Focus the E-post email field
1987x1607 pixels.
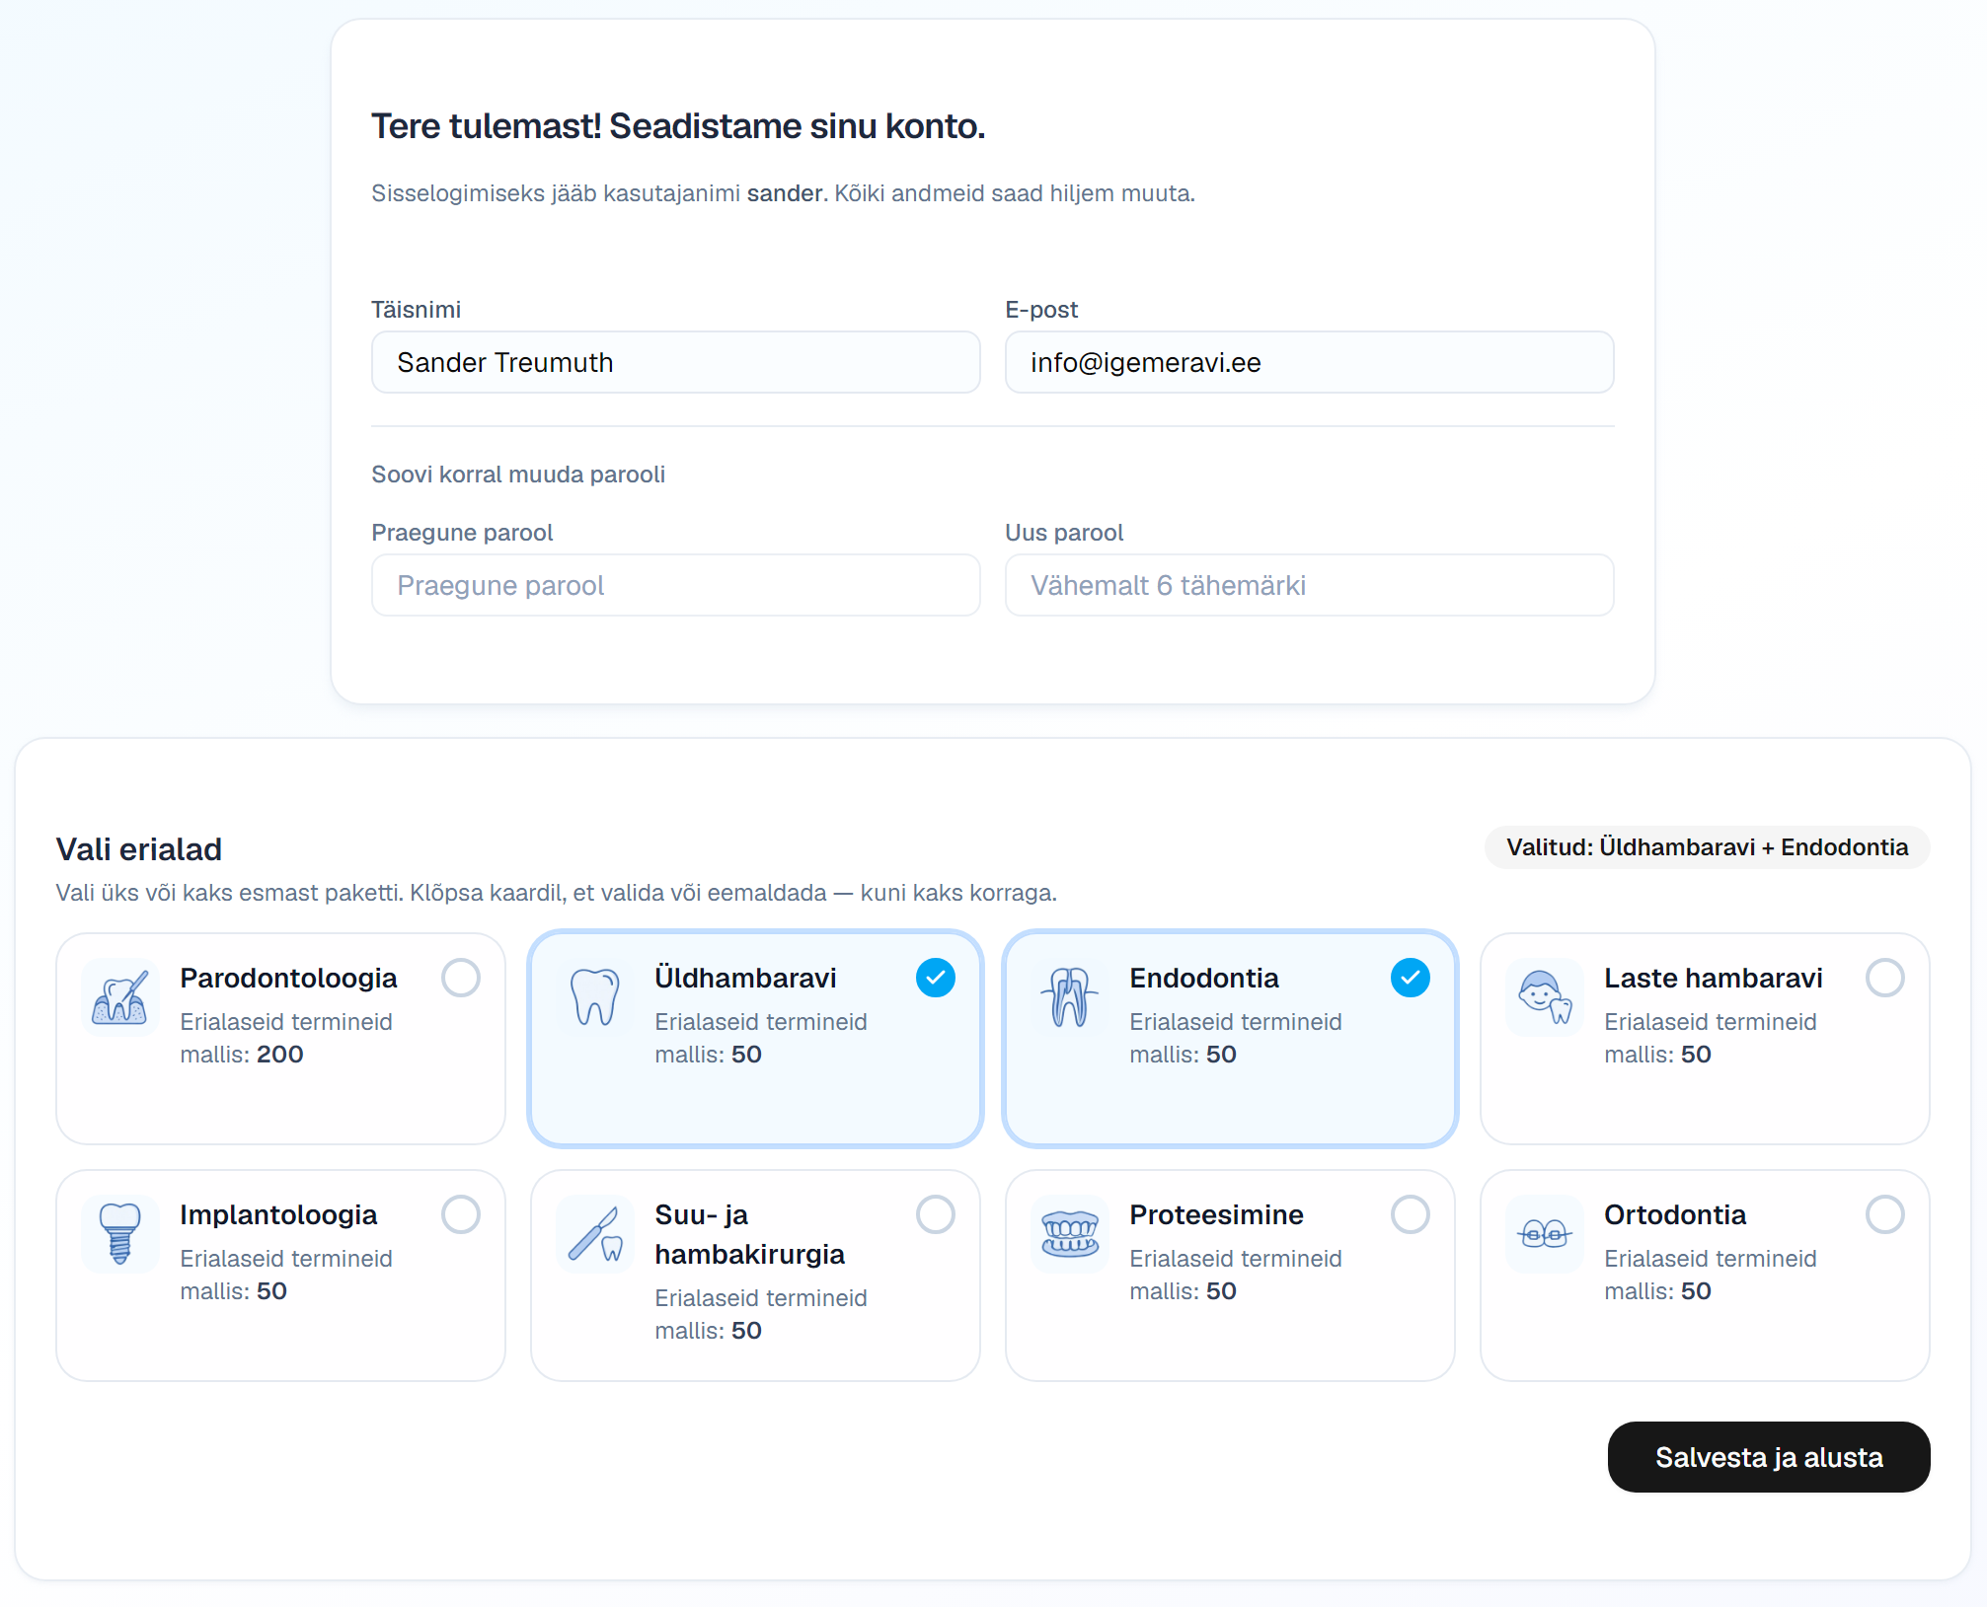click(x=1309, y=362)
